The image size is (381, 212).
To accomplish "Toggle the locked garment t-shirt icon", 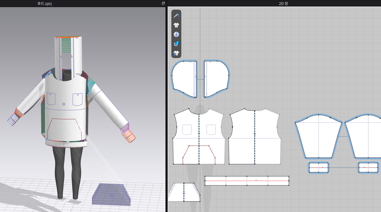I will (x=176, y=53).
